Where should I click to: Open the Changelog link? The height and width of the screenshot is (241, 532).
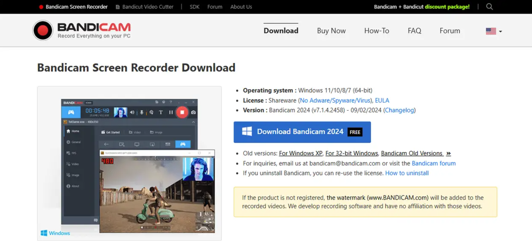pos(399,110)
